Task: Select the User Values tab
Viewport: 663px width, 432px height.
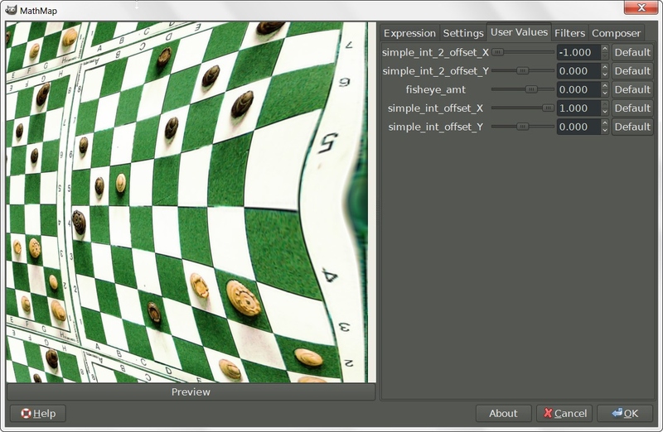Action: tap(519, 31)
